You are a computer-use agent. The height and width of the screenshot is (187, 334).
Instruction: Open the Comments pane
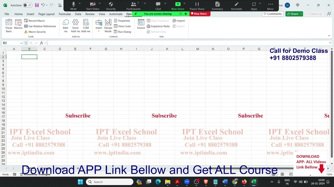[x=273, y=14]
